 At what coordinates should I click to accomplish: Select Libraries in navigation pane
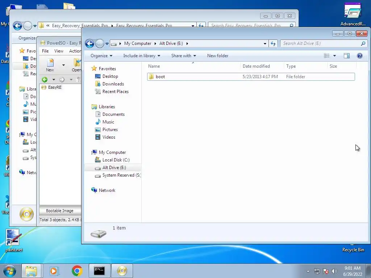pyautogui.click(x=107, y=107)
